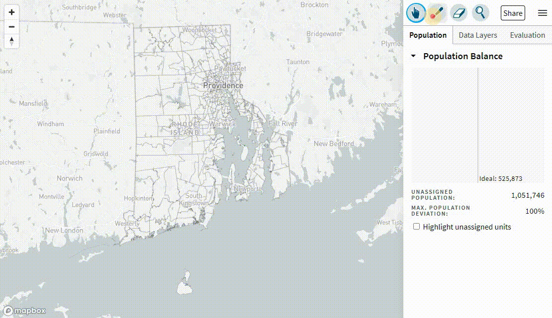Select the Pan hand tool

pyautogui.click(x=416, y=13)
